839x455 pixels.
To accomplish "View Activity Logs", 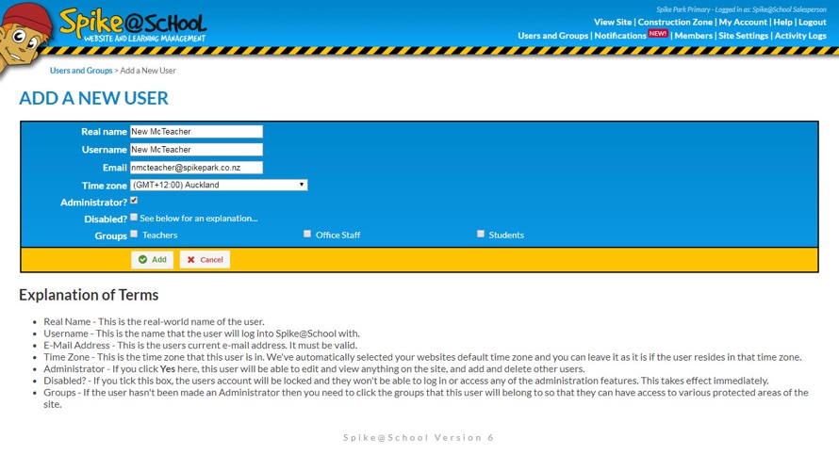I will 800,35.
